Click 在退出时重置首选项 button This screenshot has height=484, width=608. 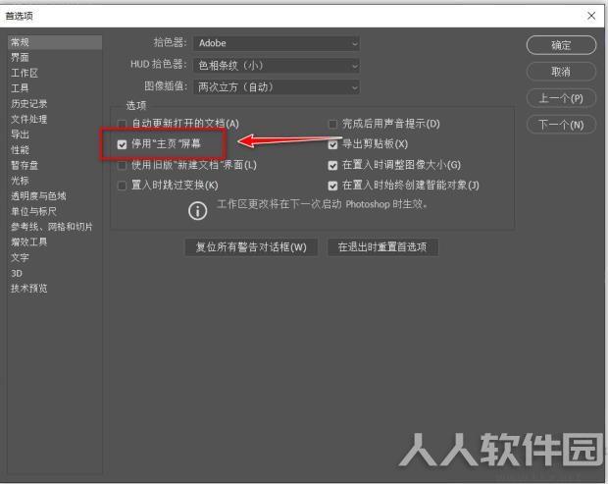382,247
